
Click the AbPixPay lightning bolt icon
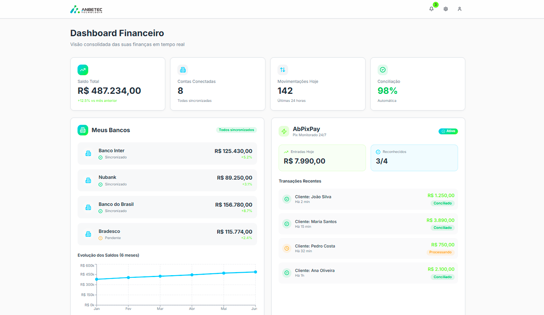pyautogui.click(x=284, y=131)
